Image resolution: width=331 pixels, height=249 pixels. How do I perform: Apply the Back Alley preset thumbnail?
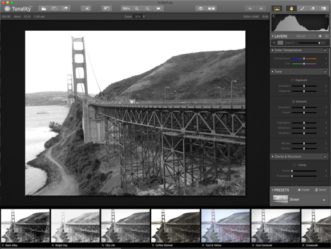[25, 226]
